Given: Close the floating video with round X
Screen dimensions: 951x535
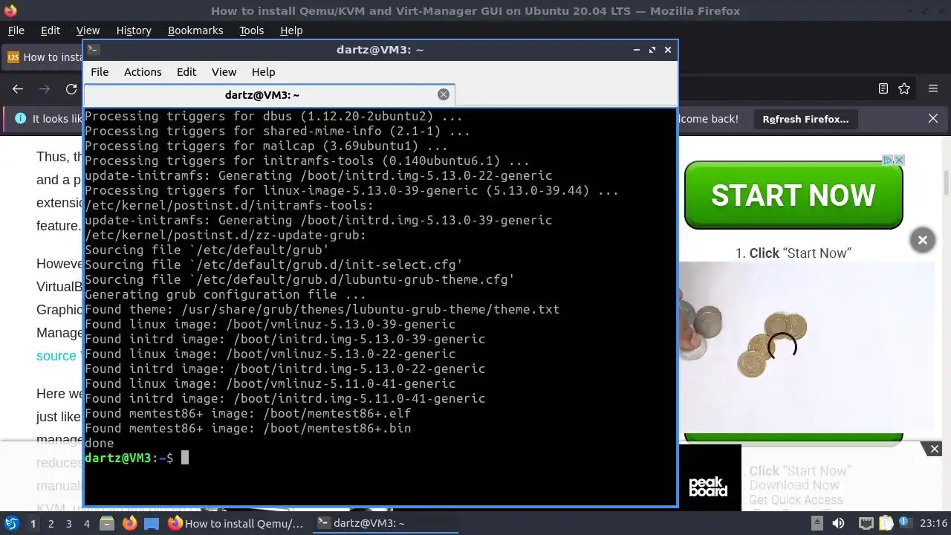Looking at the screenshot, I should pyautogui.click(x=923, y=240).
